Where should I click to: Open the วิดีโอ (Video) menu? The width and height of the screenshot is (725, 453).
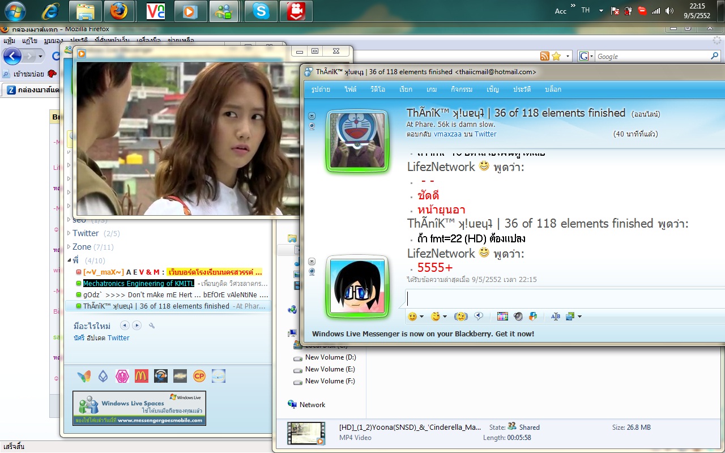coord(378,89)
